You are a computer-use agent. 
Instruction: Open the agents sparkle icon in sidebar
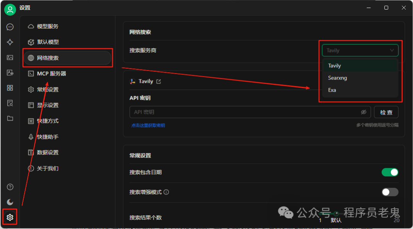point(10,42)
